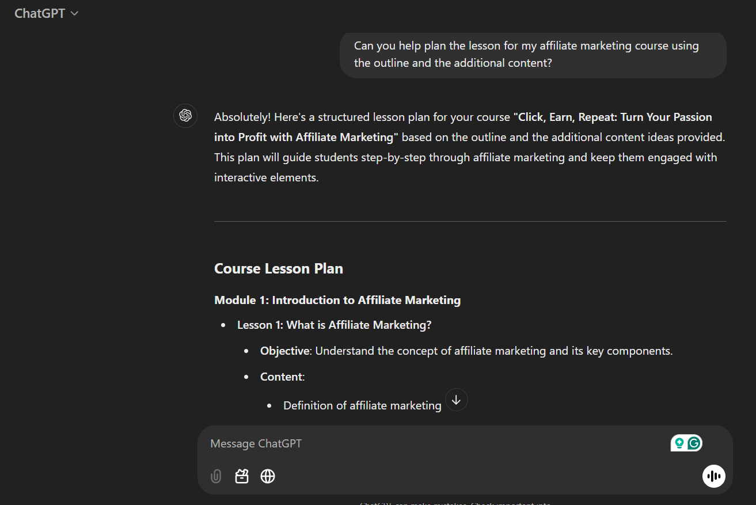Click the Module 1: Introduction to Affiliate Marketing text
Viewport: 756px width, 505px height.
click(x=337, y=300)
